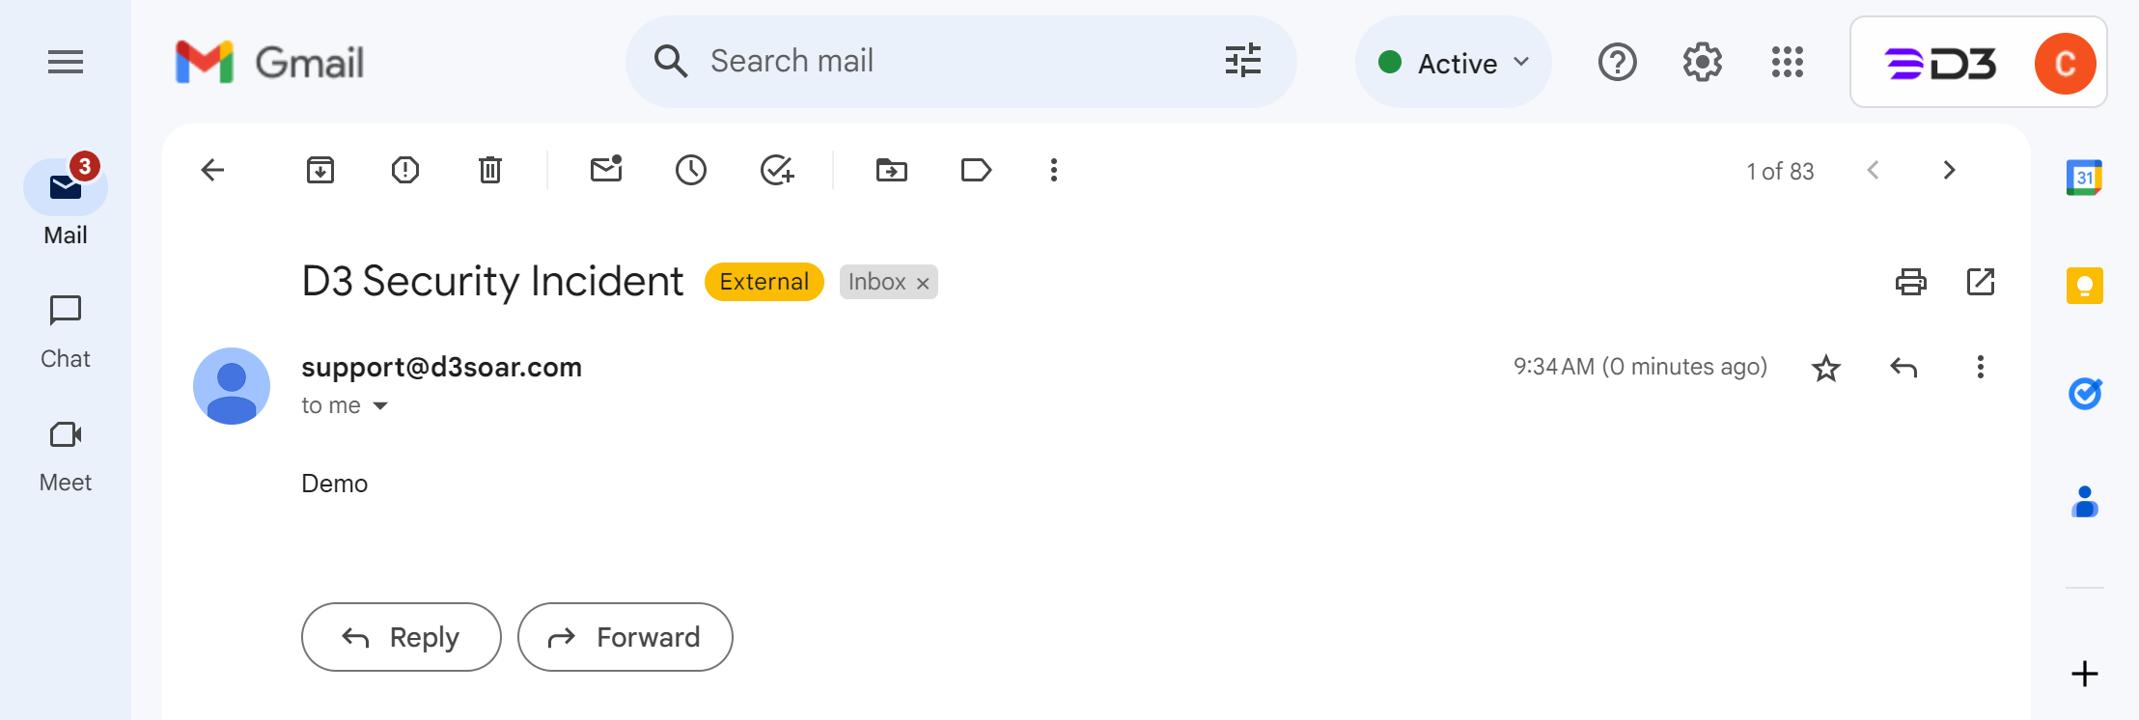The width and height of the screenshot is (2139, 720).
Task: Open the Move to folder icon
Action: click(892, 171)
